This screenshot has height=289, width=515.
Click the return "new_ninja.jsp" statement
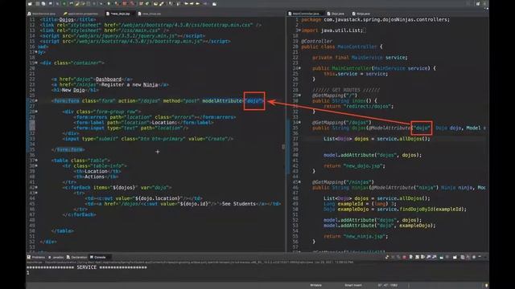pos(356,236)
